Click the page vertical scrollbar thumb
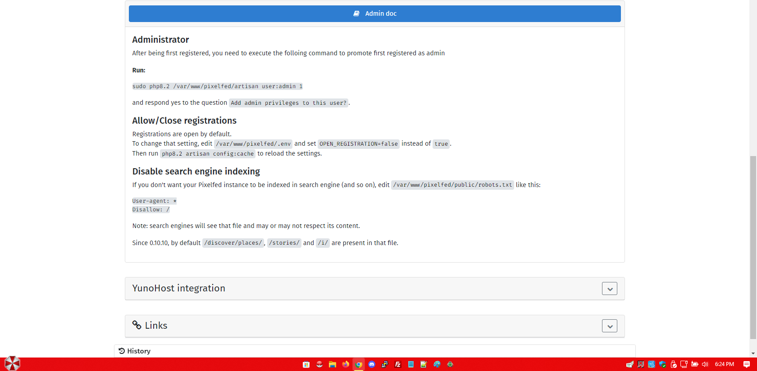The height and width of the screenshot is (371, 757). pos(753,247)
